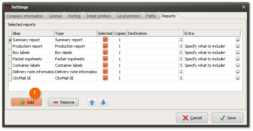Uncheck Selected for CityMail SE

(x=105, y=78)
